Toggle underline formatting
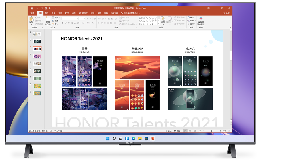303x164 pixels. pos(69,23)
